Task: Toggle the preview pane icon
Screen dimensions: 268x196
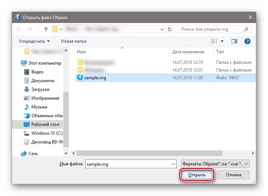Action: (x=234, y=41)
